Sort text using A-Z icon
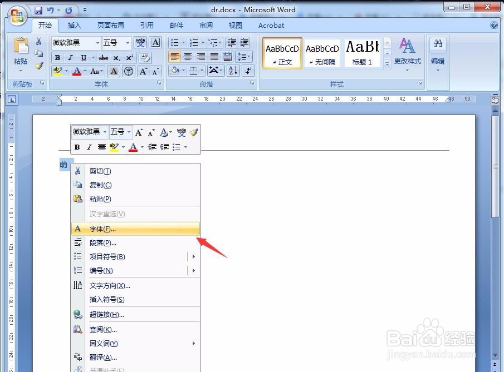This screenshot has width=504, height=372. 233,71
